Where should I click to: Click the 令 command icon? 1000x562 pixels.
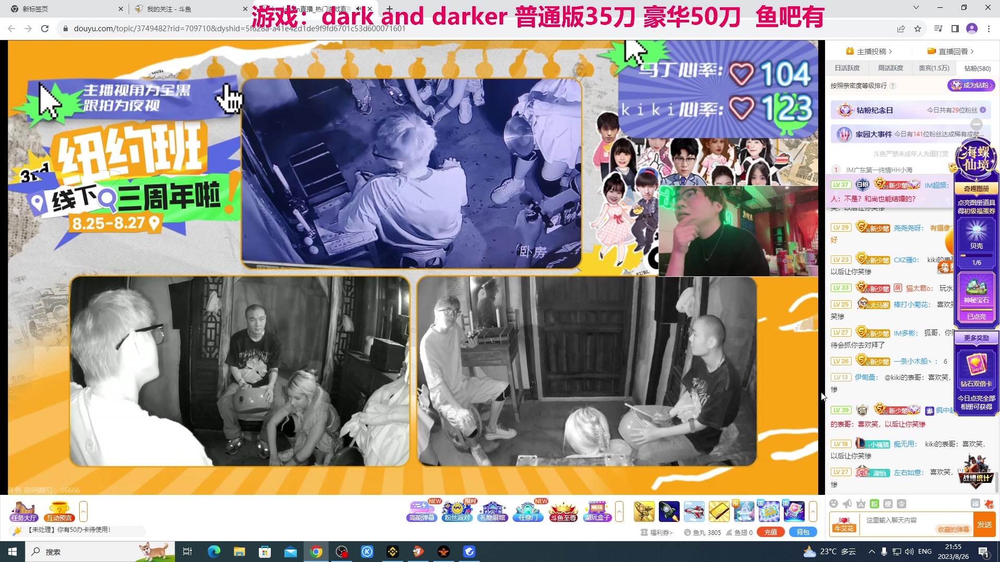tap(902, 504)
